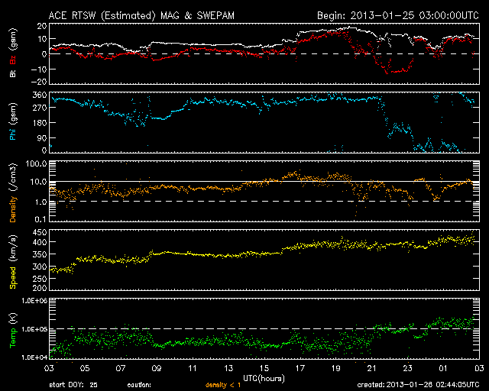Click the '15' hour tick label
The image size is (489, 391).
click(264, 369)
